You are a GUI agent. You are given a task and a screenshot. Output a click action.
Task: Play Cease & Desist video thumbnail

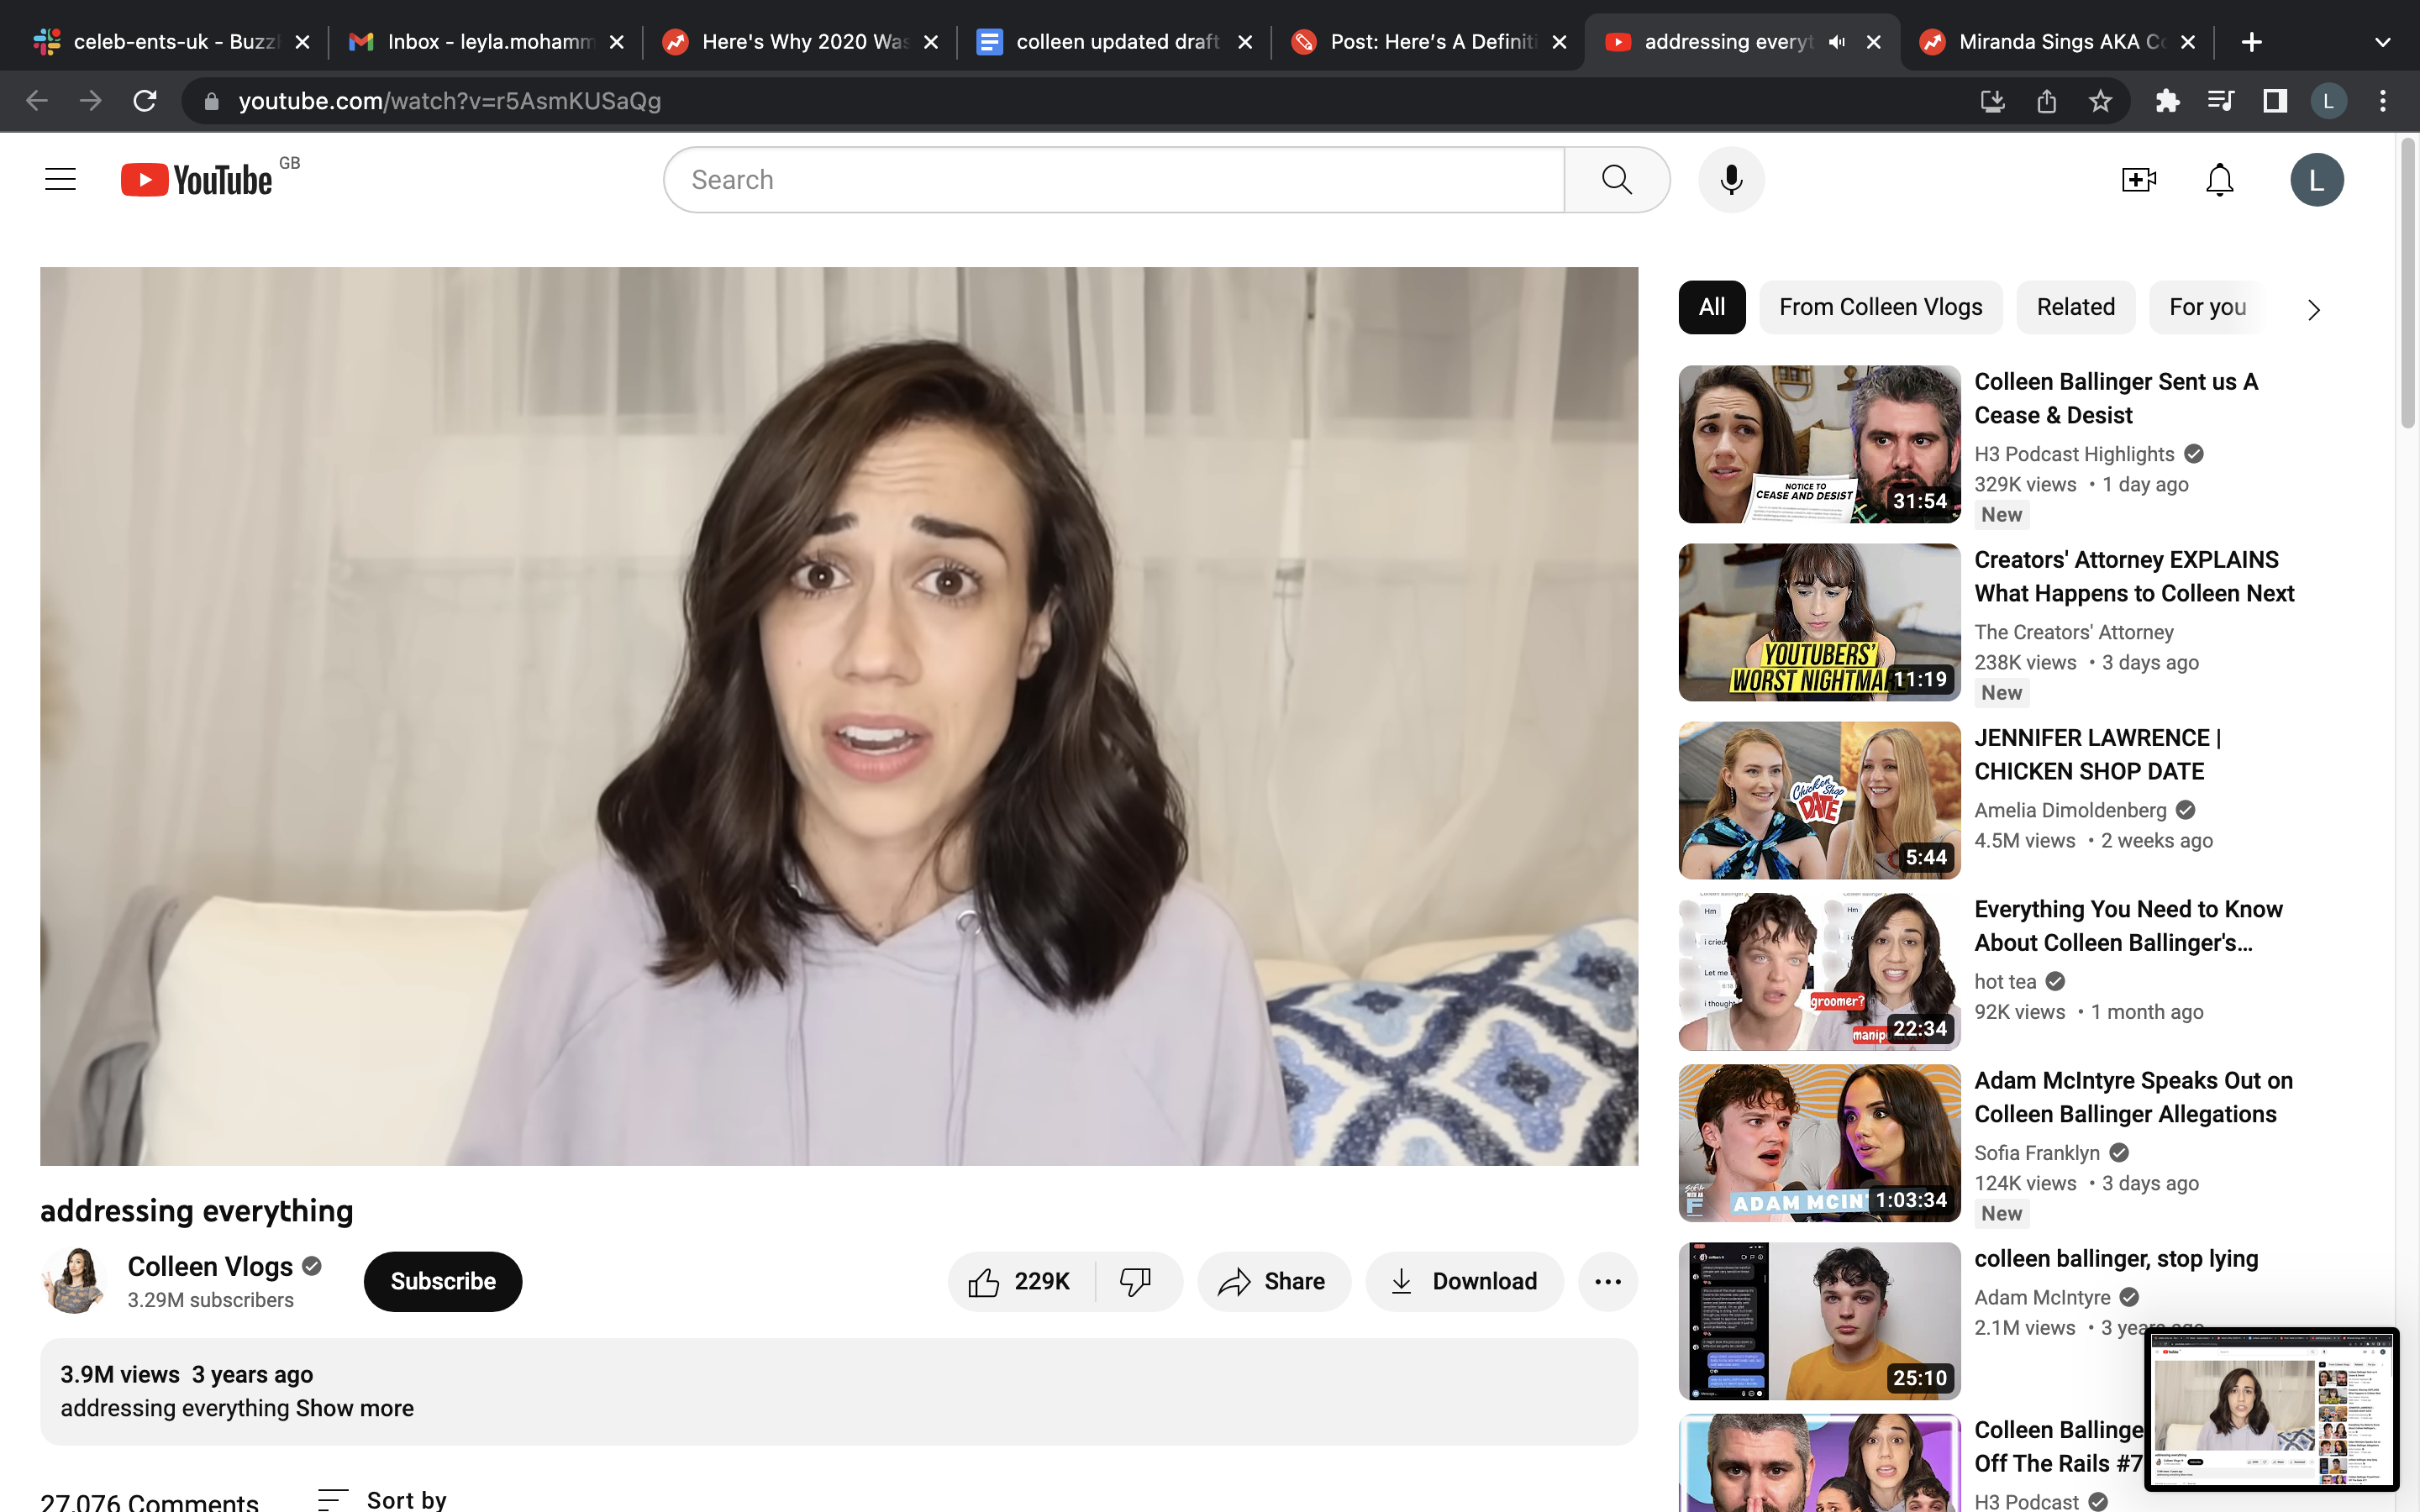point(1819,444)
